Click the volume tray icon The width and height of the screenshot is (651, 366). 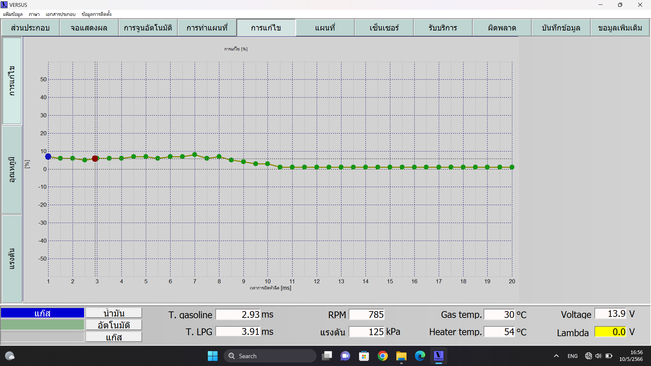point(598,356)
